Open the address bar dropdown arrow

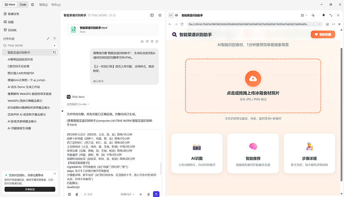point(320,24)
